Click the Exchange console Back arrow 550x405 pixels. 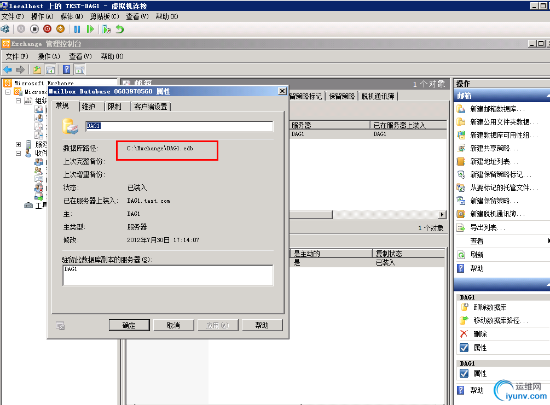pyautogui.click(x=8, y=70)
